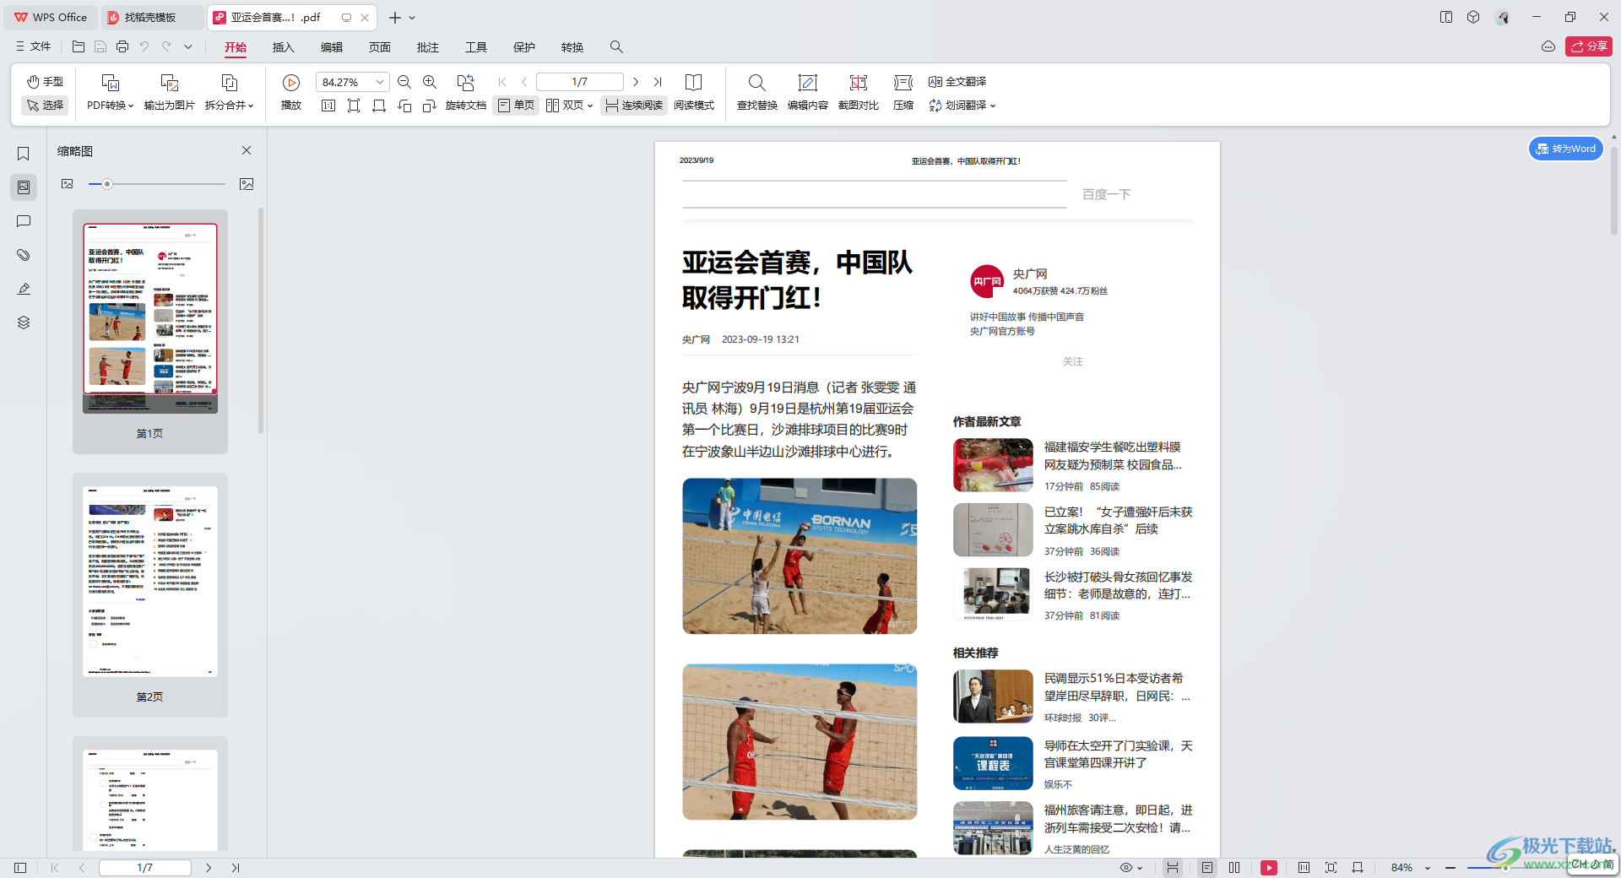Viewport: 1621px width, 878px height.
Task: Switch to the 批注 ribbon tab
Action: click(428, 47)
